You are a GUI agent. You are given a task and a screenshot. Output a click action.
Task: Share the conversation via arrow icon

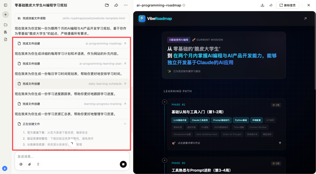pos(116,5)
